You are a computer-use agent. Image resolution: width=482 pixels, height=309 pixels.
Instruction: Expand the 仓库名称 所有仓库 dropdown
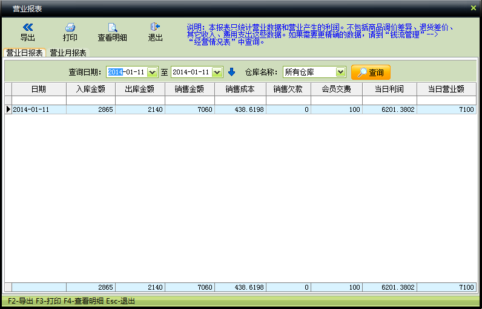pyautogui.click(x=340, y=73)
